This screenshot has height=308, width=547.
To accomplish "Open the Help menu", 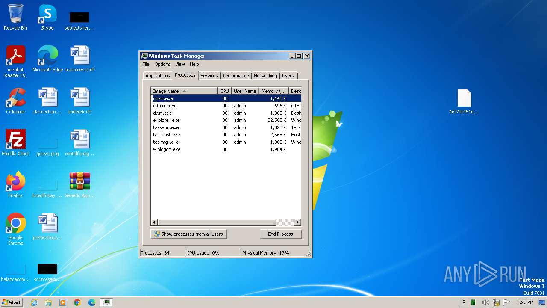I will point(194,64).
